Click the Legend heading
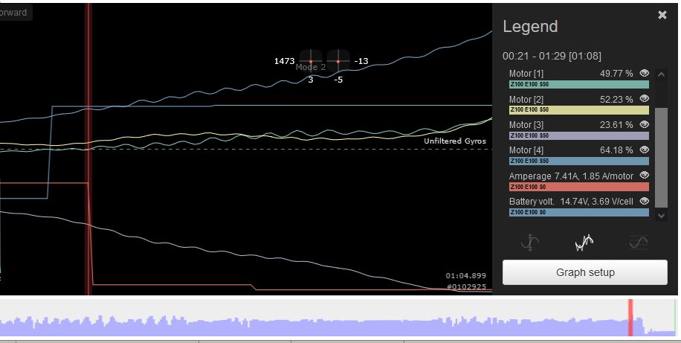The height and width of the screenshot is (343, 681). (530, 27)
